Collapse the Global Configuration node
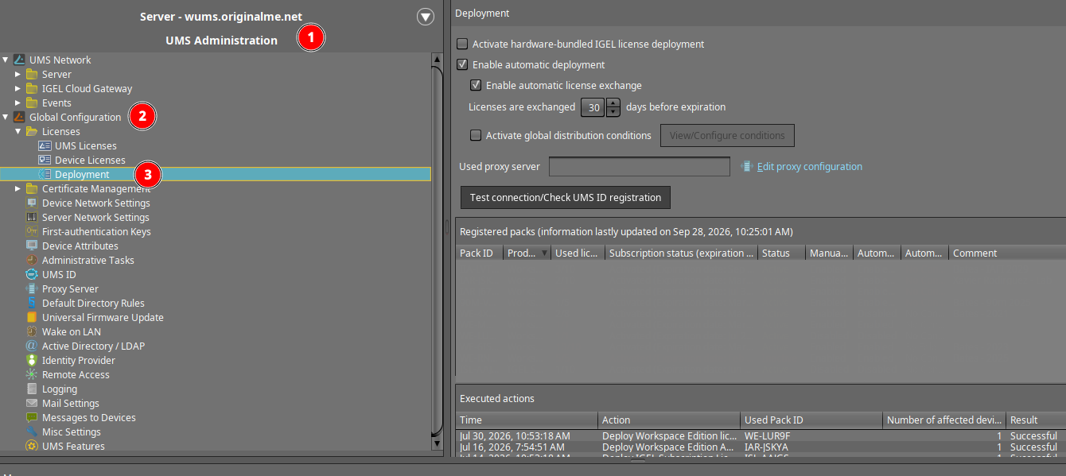Screen dimensions: 1066x476 tap(6, 118)
